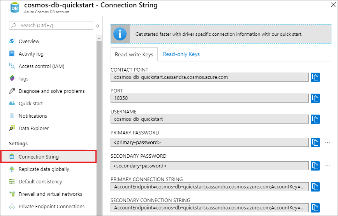Copy the PRIMARY CONNECTION STRING
Image resolution: width=338 pixels, height=216 pixels.
tap(315, 187)
